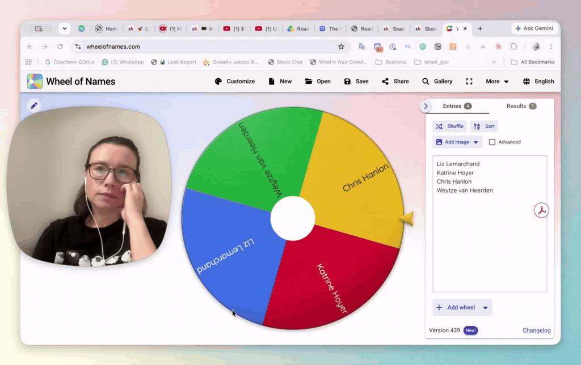Open the Customize palette option
The image size is (581, 365).
coord(235,82)
